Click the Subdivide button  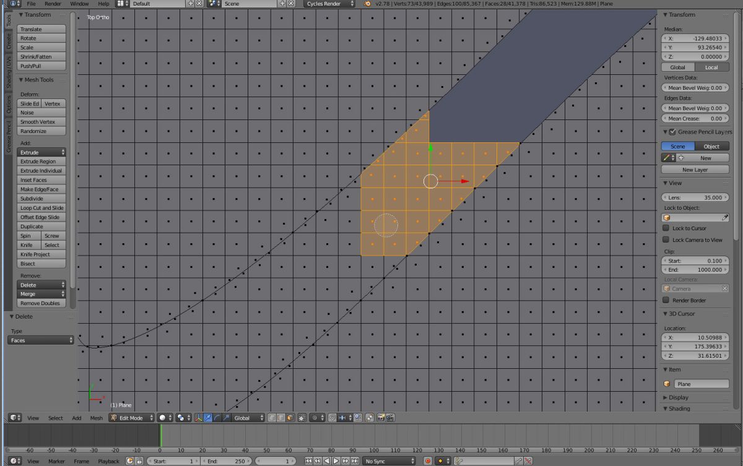(x=41, y=199)
